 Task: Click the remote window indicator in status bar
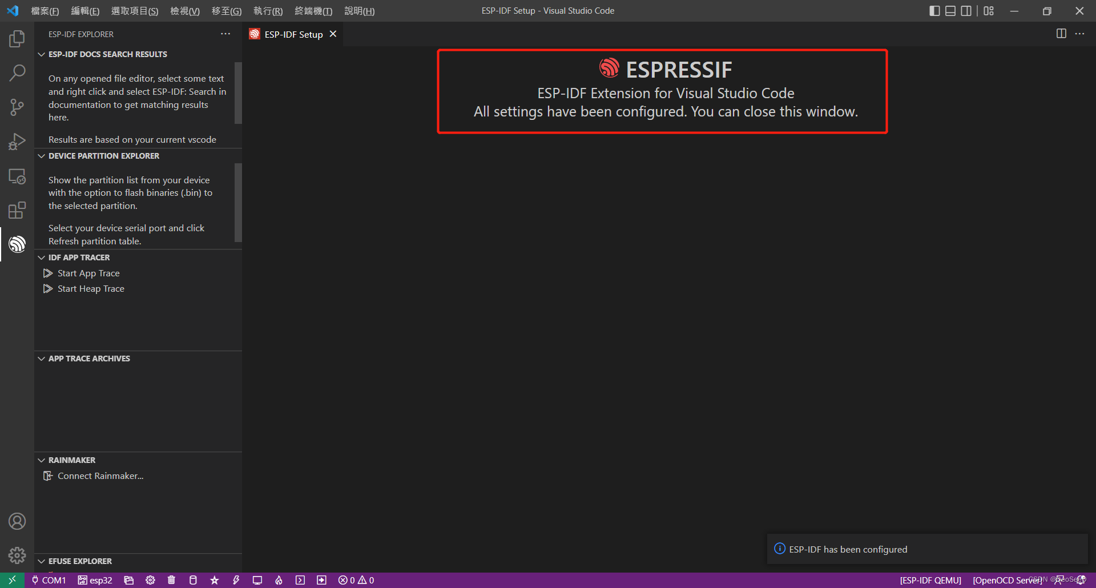click(12, 580)
